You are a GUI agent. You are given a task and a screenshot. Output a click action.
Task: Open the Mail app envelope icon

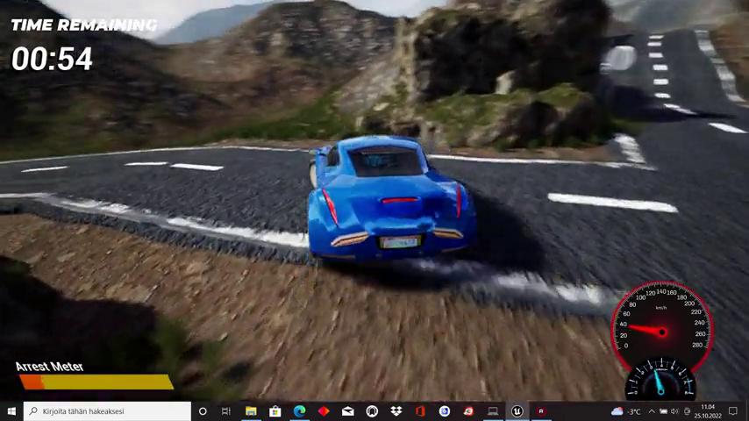click(x=347, y=411)
